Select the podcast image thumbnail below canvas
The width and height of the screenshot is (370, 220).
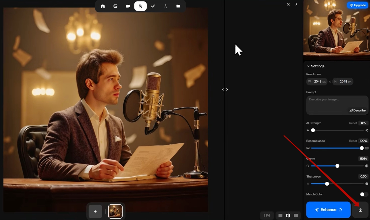(x=115, y=211)
